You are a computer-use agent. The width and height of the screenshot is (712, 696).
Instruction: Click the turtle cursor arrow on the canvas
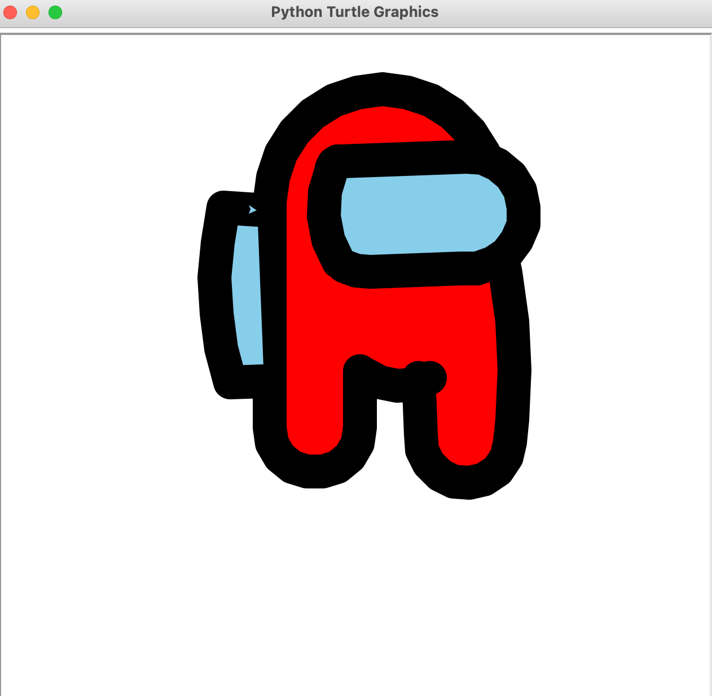[x=252, y=209]
